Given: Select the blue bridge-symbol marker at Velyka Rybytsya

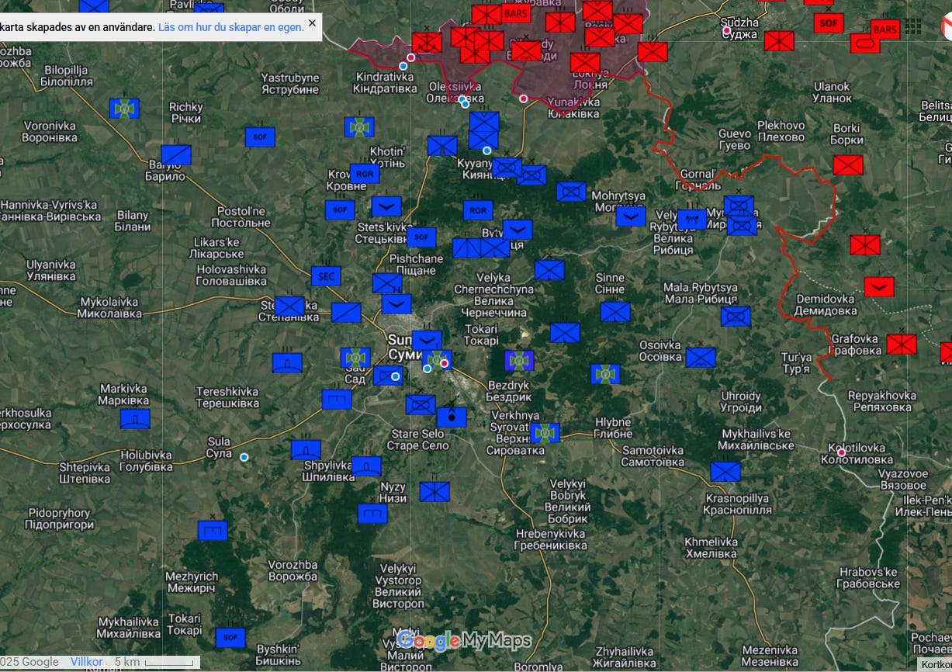Looking at the screenshot, I should (x=692, y=220).
